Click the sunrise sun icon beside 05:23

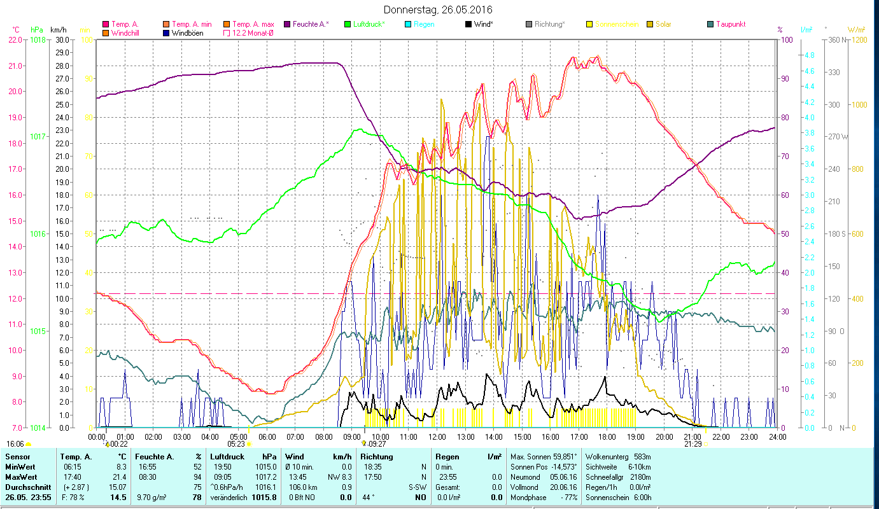(x=249, y=444)
